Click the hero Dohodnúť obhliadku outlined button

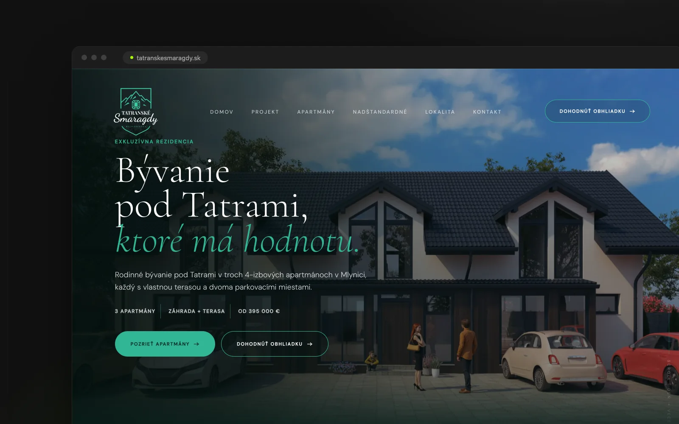[x=275, y=344]
